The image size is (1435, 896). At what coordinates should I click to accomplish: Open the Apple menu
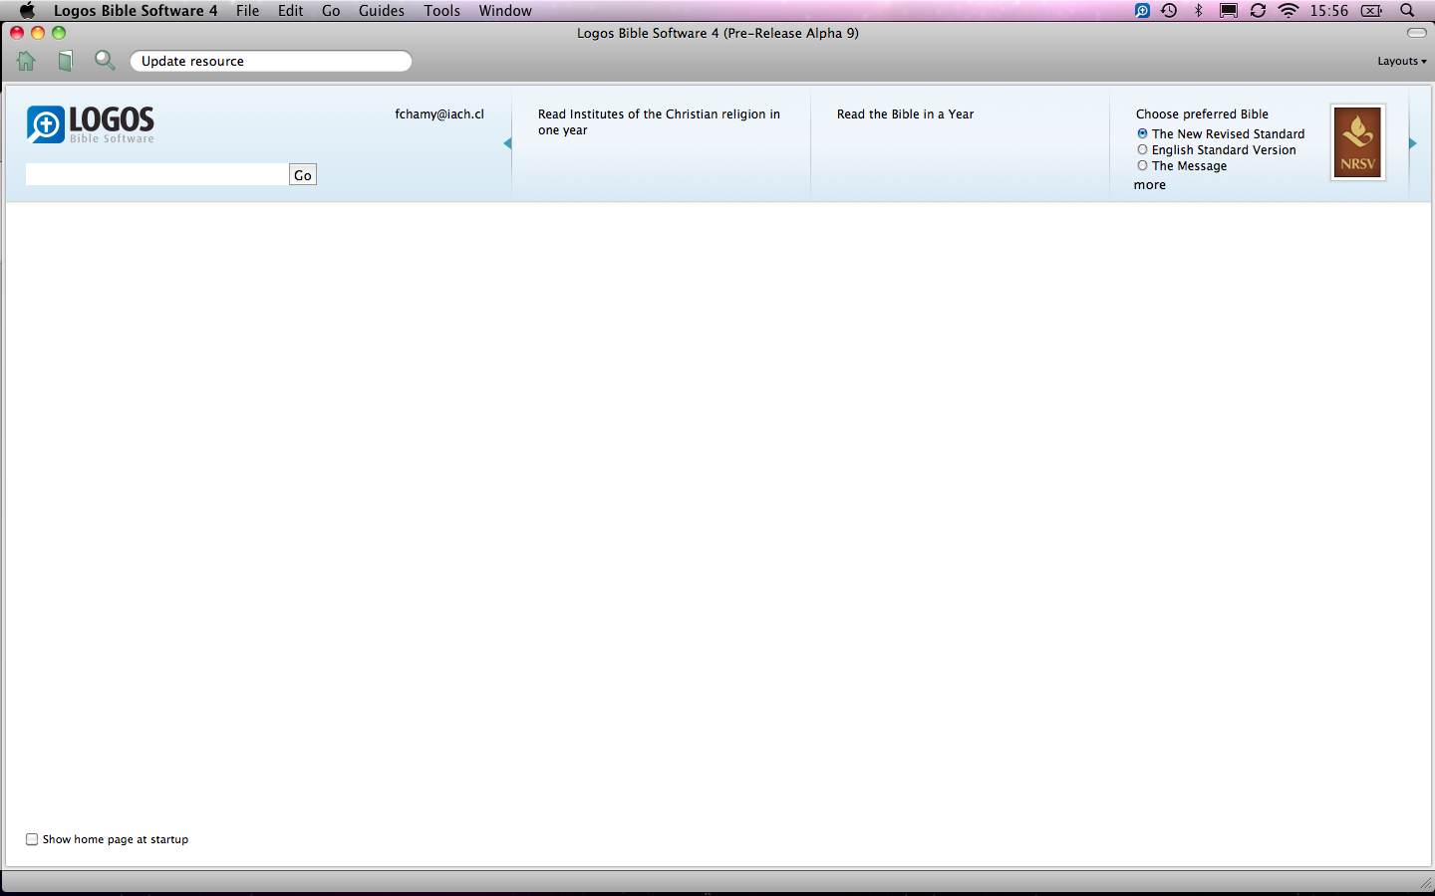point(27,11)
